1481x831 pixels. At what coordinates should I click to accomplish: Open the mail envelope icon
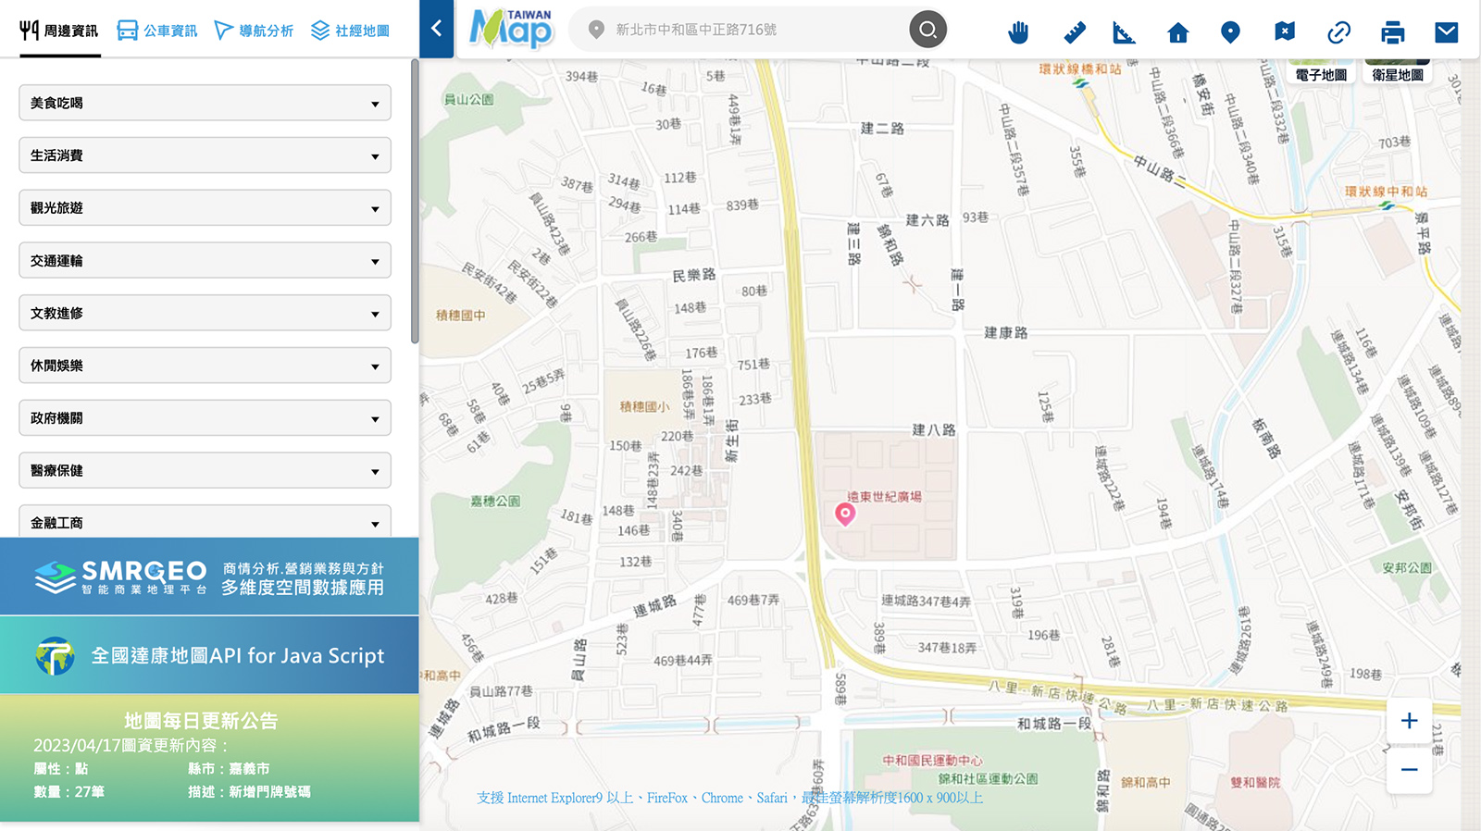point(1446,32)
